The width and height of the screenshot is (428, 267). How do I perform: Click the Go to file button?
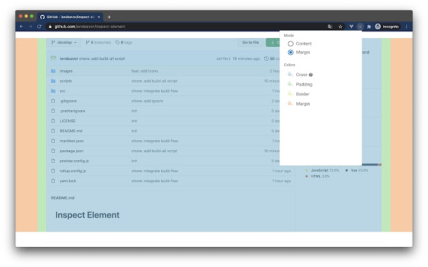tap(251, 42)
